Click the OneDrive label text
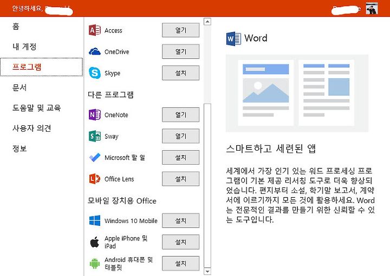The height and width of the screenshot is (276, 390). pyautogui.click(x=116, y=52)
